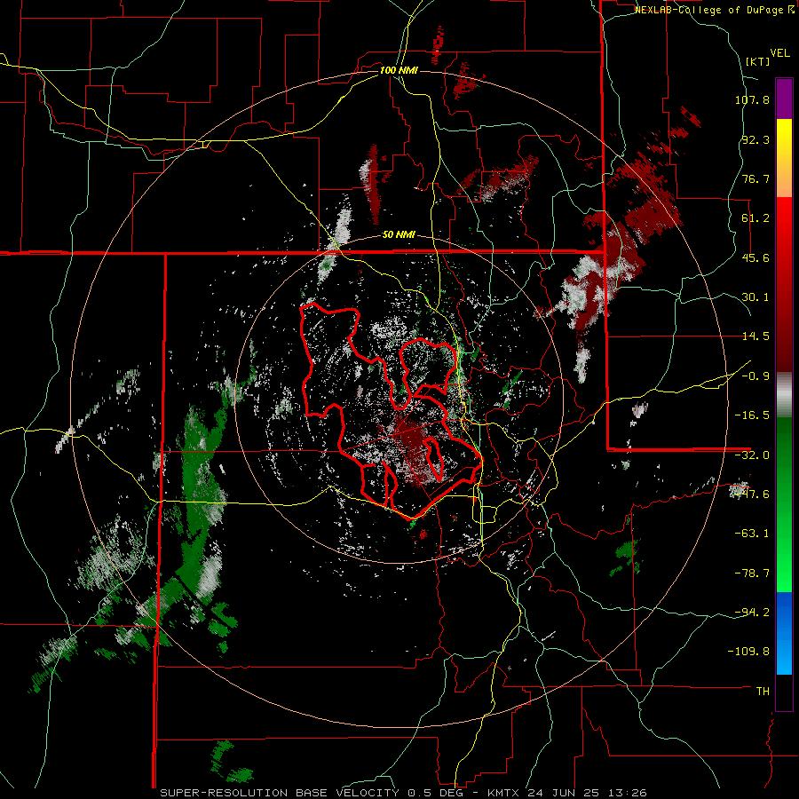Click the -47.6 velocity scale value
Image resolution: width=799 pixels, height=799 pixels.
(752, 494)
